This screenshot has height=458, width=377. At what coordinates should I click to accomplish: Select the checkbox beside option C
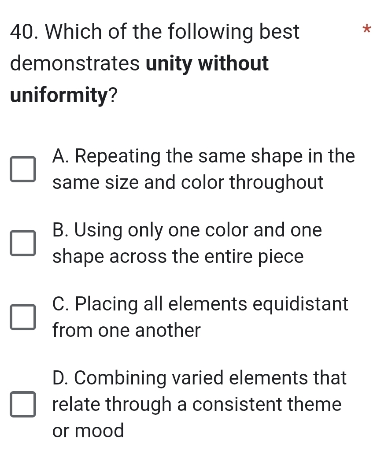coord(23,317)
